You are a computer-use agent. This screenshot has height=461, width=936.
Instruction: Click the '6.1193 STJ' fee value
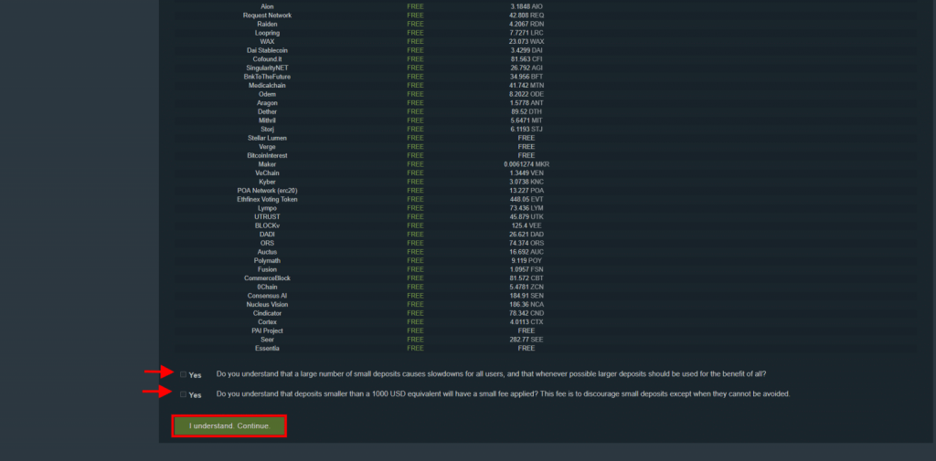pyautogui.click(x=526, y=130)
